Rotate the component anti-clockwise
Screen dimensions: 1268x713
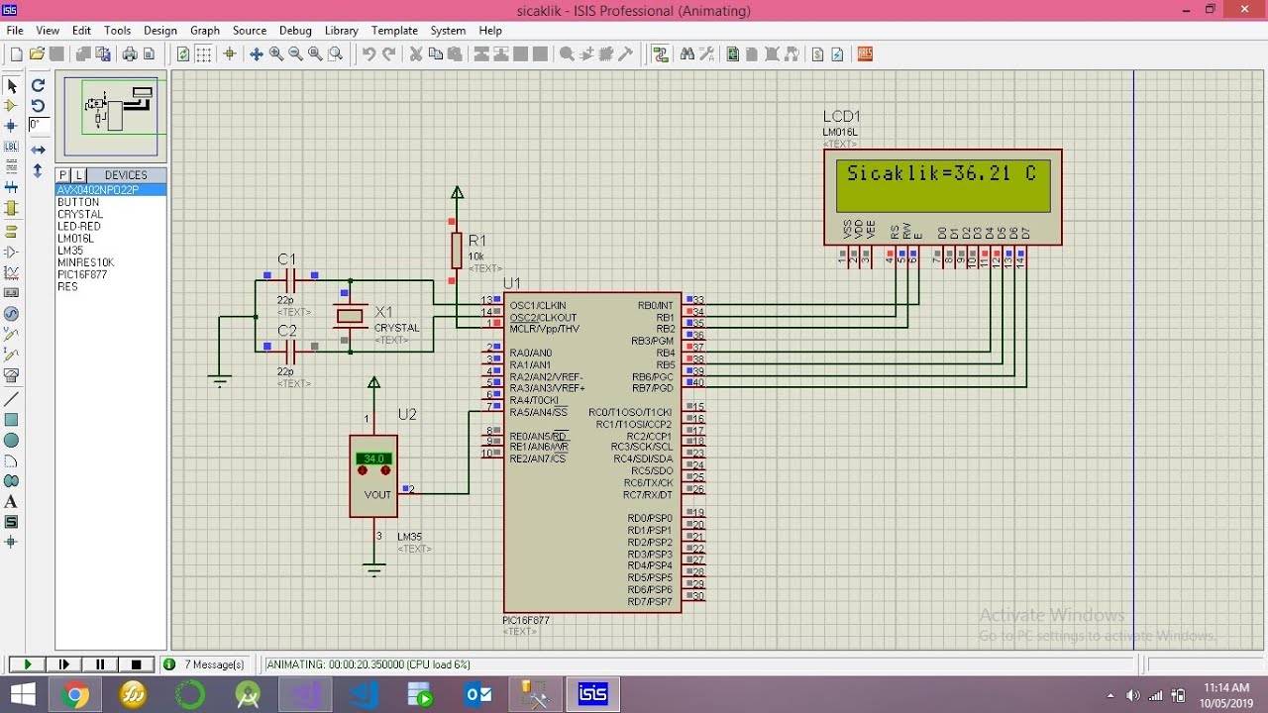tap(38, 106)
